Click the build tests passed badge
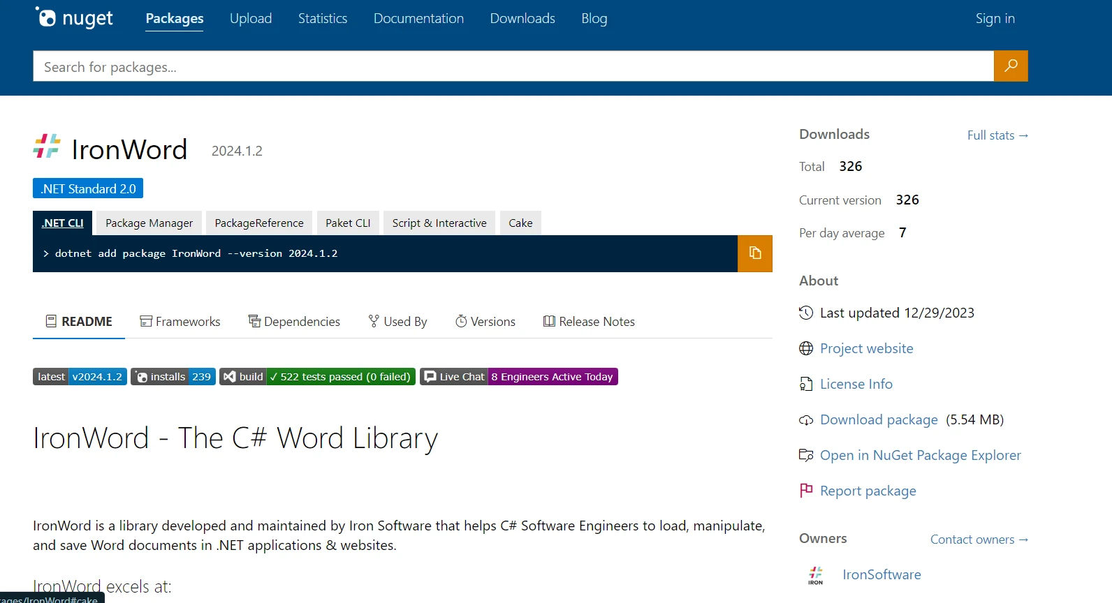The width and height of the screenshot is (1112, 603). click(317, 377)
